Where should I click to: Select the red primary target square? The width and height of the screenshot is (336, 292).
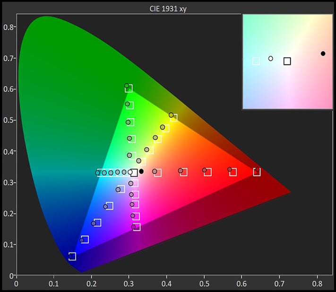coord(257,172)
